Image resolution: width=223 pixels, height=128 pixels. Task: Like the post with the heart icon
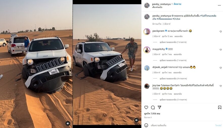(x=146, y=107)
